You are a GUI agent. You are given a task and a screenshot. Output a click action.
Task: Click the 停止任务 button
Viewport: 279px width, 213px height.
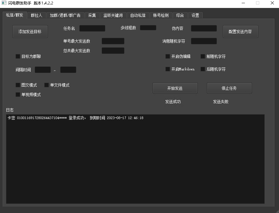tap(229, 88)
